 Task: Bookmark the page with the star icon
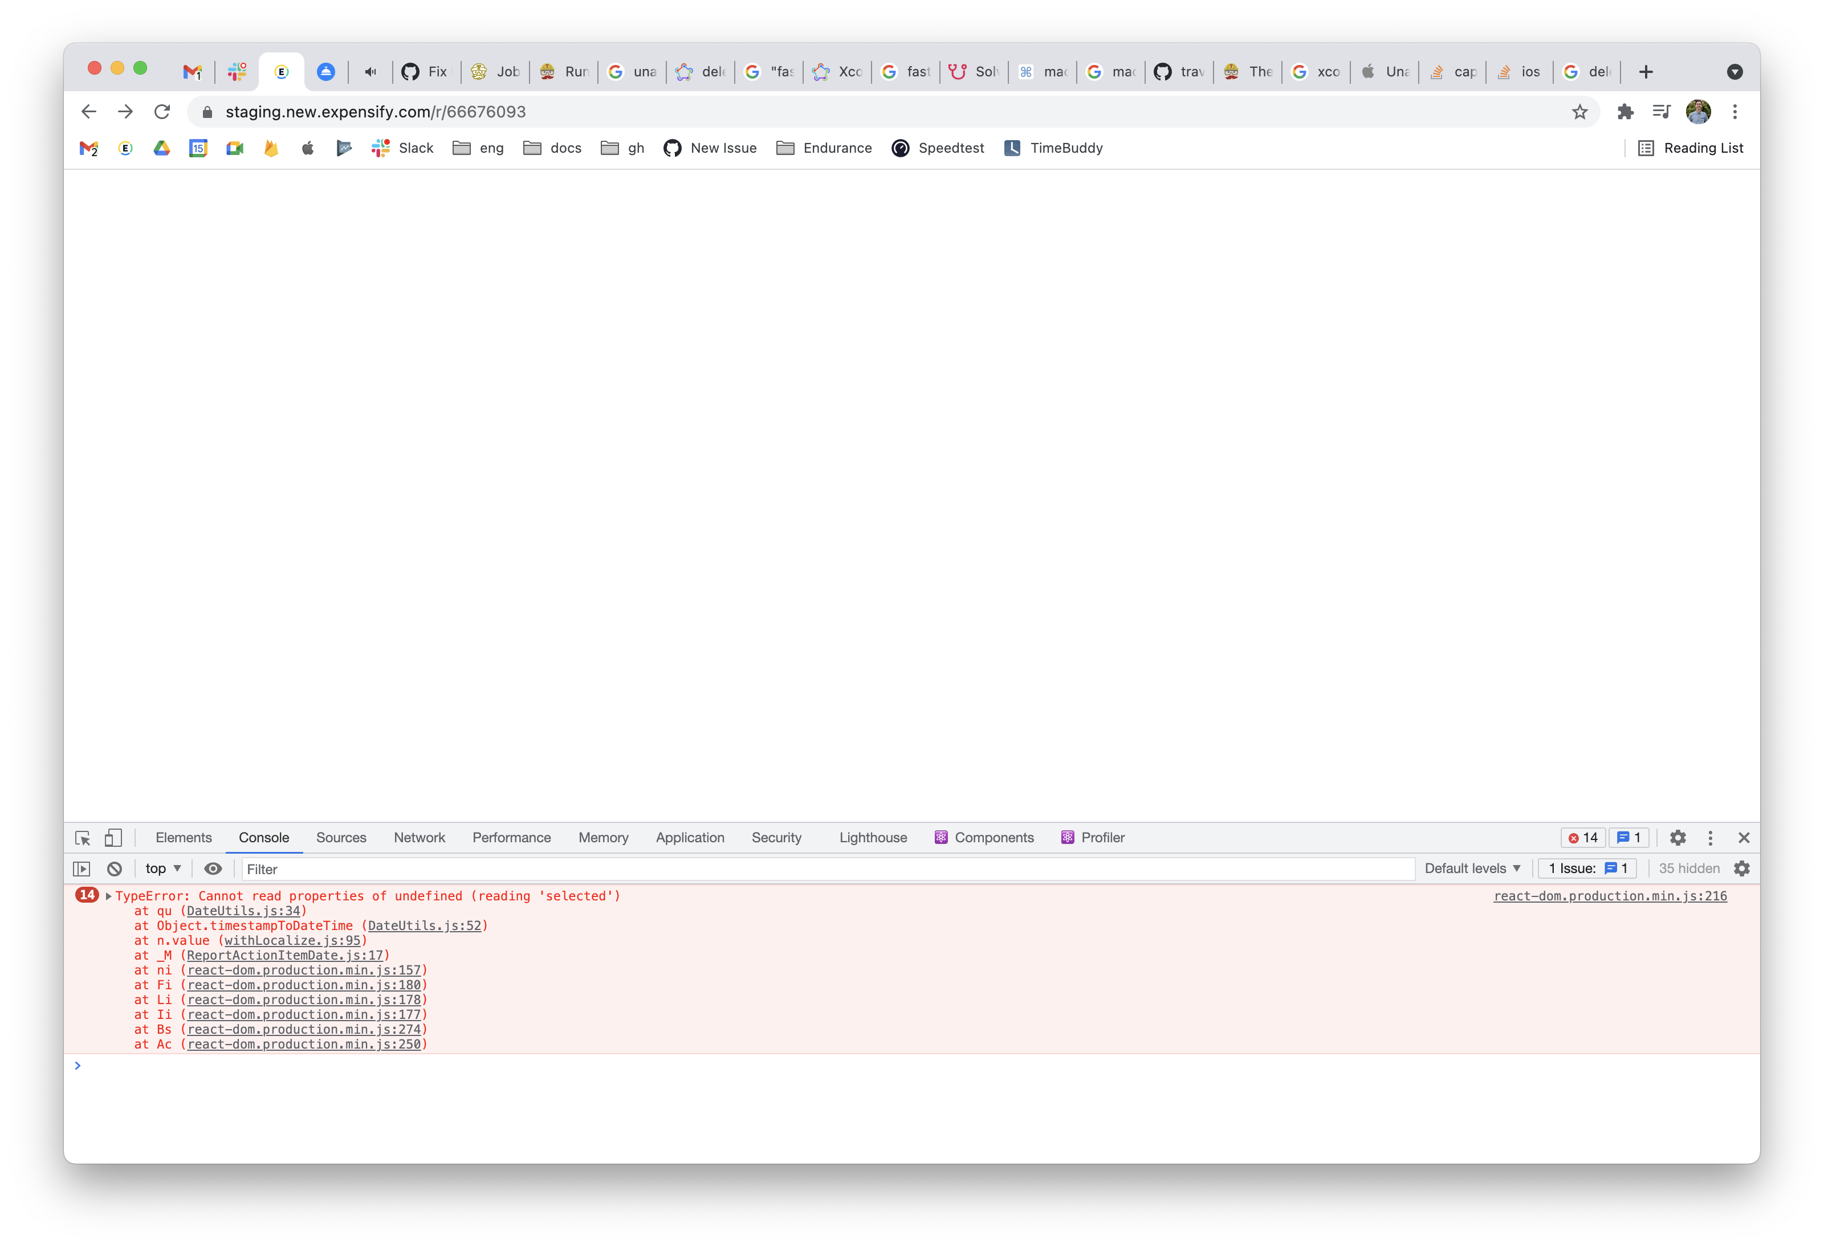[1579, 112]
